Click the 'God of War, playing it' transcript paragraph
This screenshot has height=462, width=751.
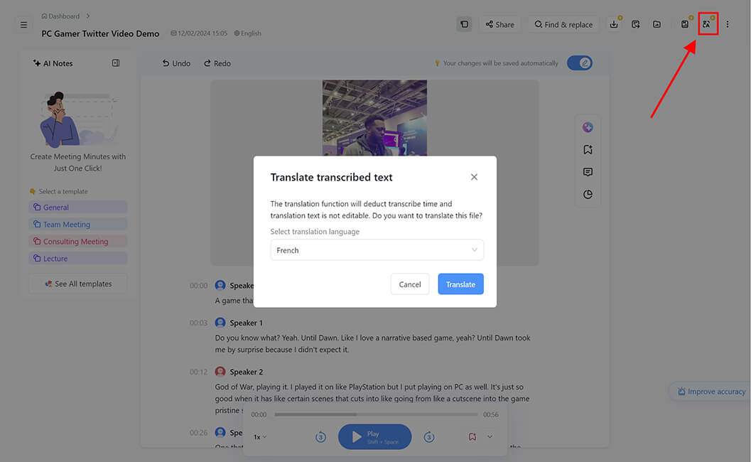(x=372, y=399)
